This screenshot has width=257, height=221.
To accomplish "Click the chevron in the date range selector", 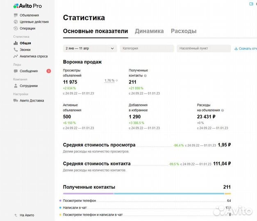I will coord(112,48).
